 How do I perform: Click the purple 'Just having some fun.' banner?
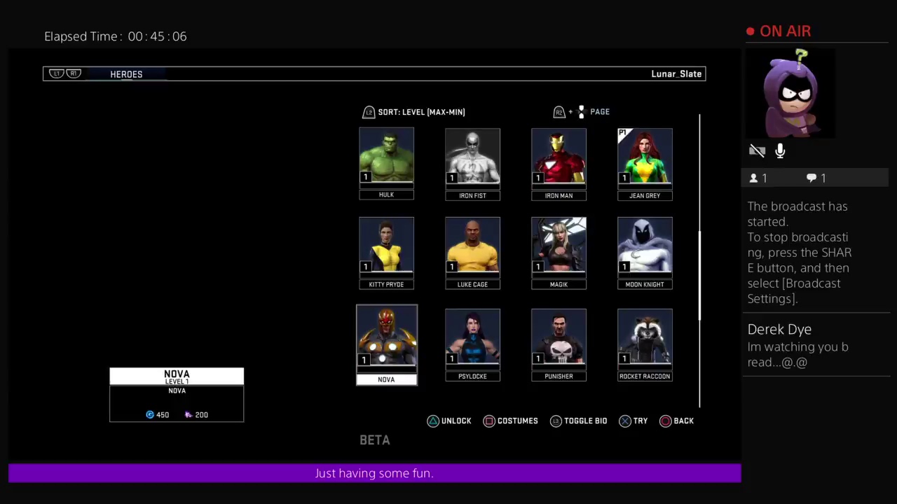coord(374,473)
